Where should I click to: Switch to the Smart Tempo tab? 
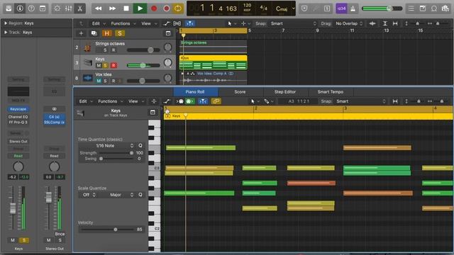(x=331, y=91)
